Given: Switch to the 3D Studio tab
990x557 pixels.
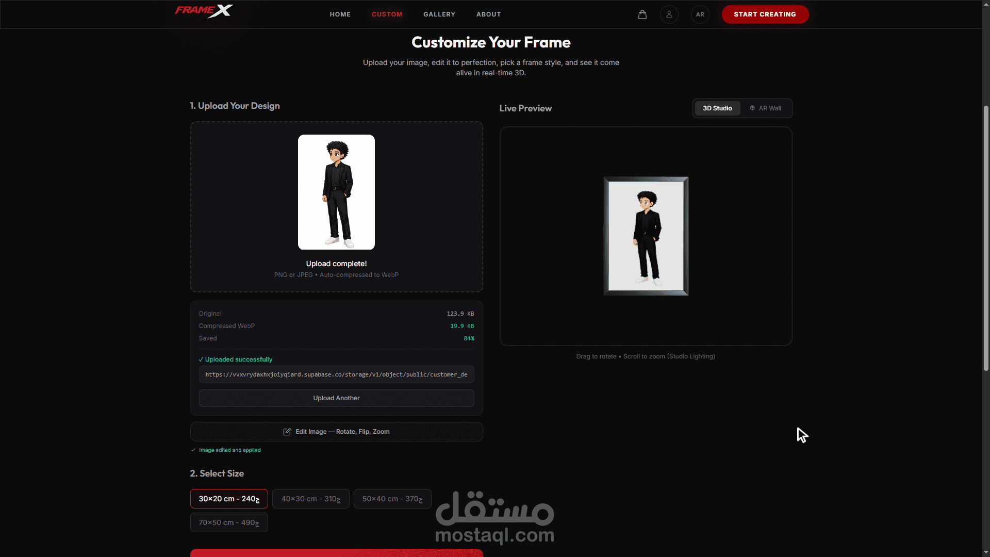Looking at the screenshot, I should tap(717, 108).
